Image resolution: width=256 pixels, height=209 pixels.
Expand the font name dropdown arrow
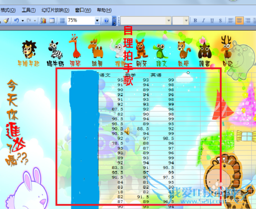pyautogui.click(x=168, y=20)
